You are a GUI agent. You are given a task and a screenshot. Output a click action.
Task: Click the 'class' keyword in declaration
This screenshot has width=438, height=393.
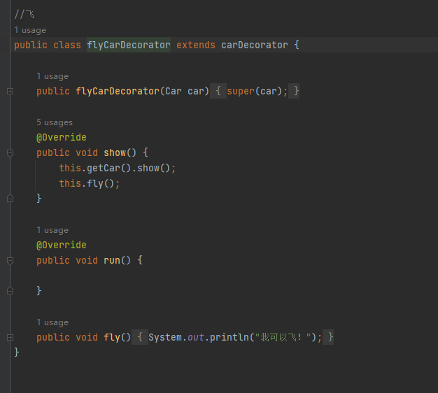pos(67,45)
